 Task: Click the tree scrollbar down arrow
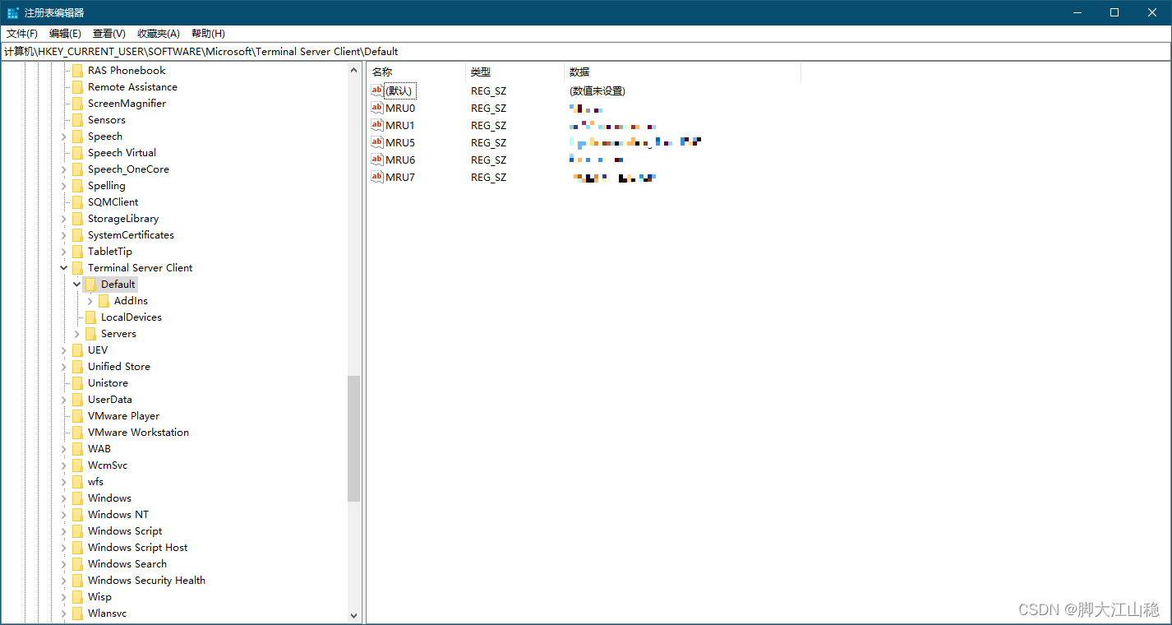(354, 614)
